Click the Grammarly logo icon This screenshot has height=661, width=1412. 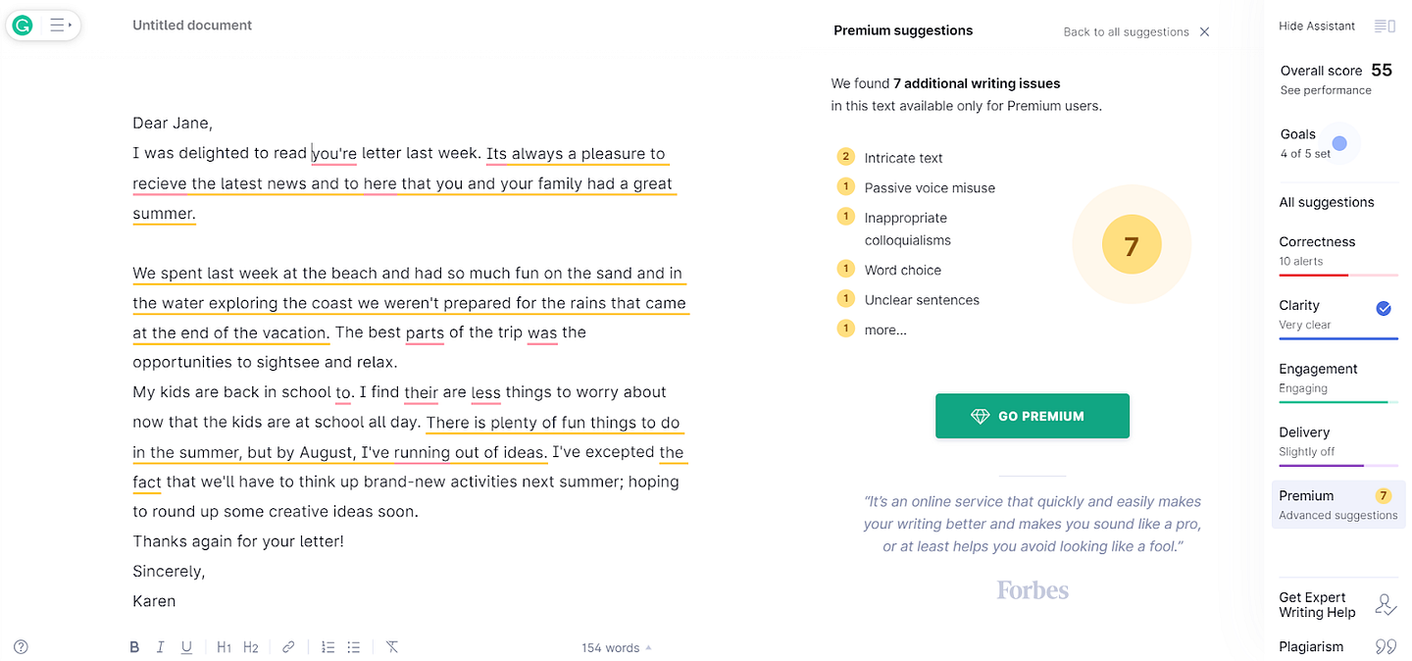(23, 25)
